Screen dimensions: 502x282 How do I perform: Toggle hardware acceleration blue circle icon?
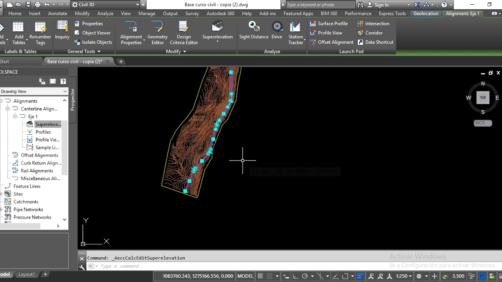(482, 276)
